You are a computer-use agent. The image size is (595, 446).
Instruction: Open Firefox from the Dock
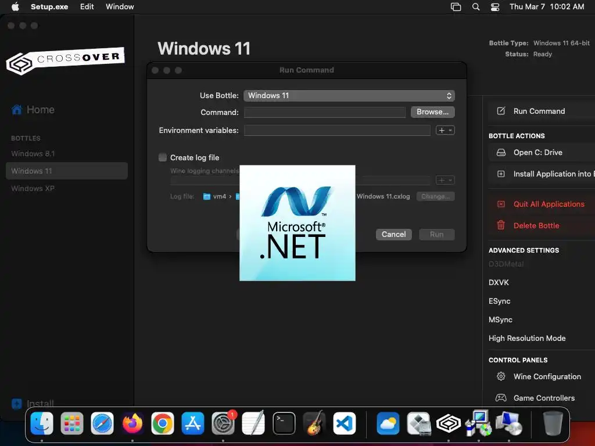[132, 423]
